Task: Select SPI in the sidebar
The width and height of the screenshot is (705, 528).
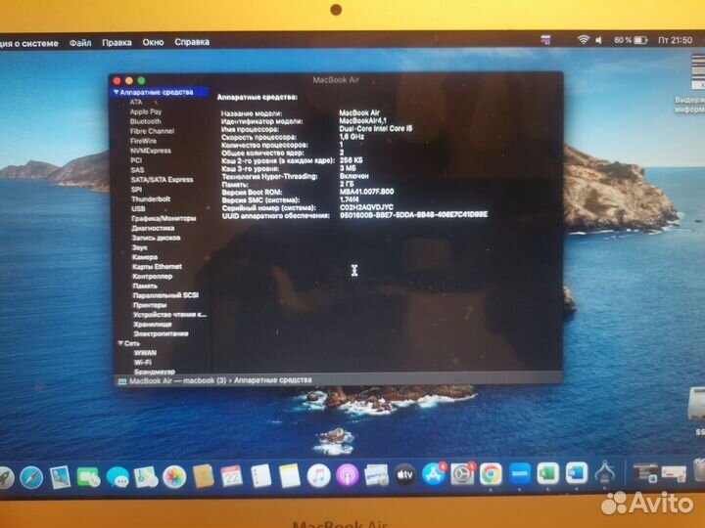Action: point(136,190)
